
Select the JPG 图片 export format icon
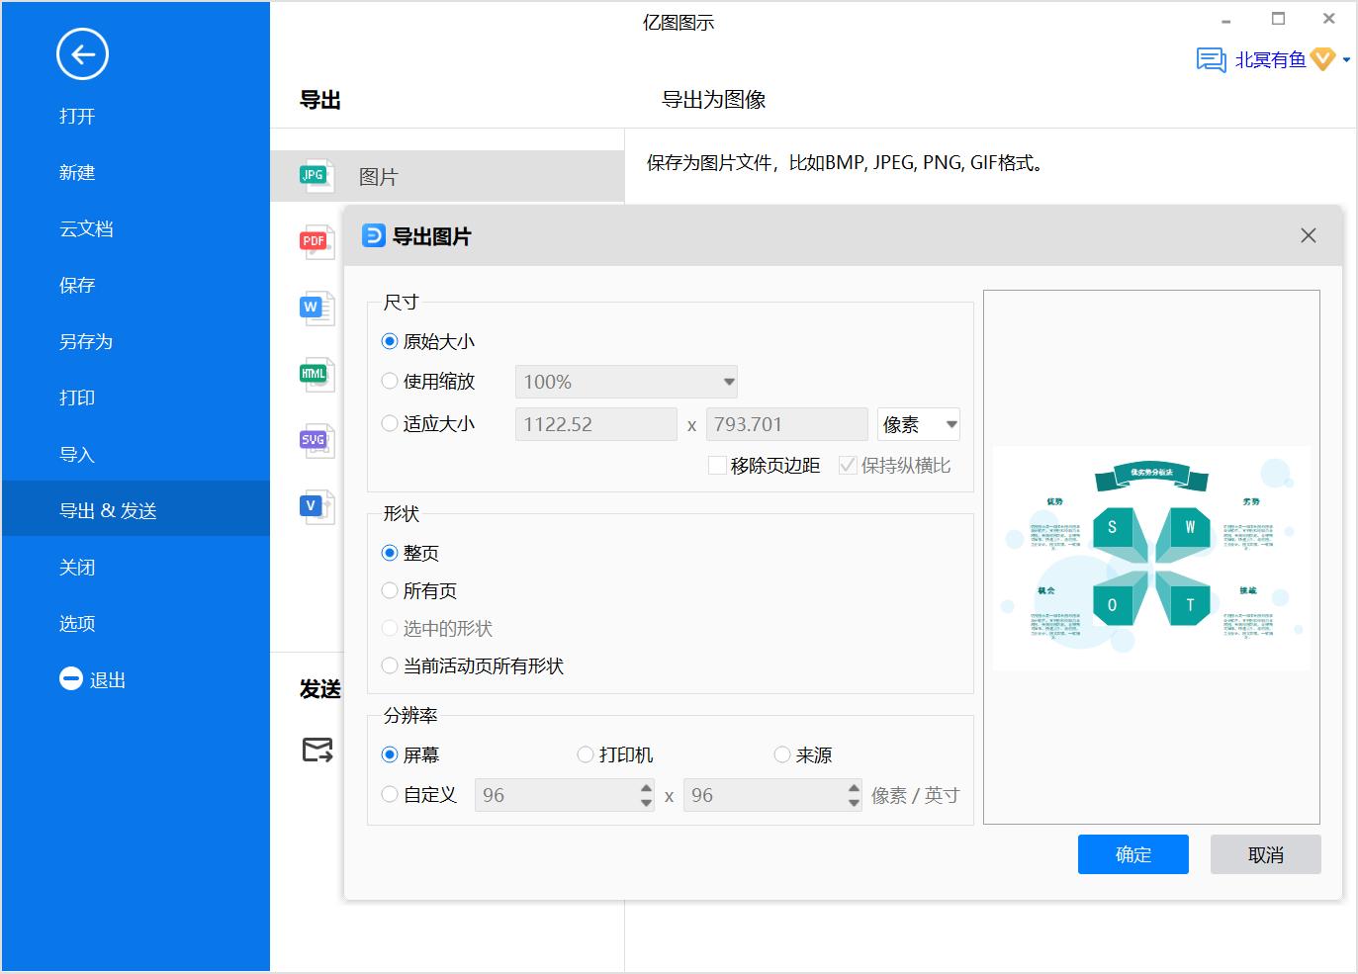[313, 174]
